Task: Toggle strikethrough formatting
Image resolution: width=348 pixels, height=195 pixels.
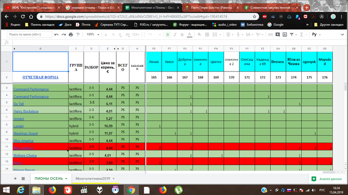Action: (182, 34)
